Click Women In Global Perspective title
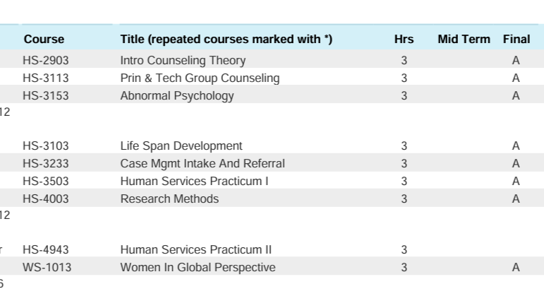Viewport: 544px width, 308px height. pyautogui.click(x=198, y=268)
